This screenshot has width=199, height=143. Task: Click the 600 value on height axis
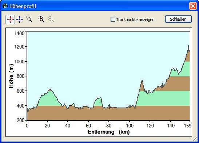tap(20, 91)
